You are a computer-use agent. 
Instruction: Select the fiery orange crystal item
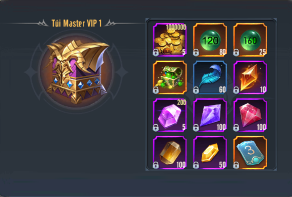[250, 77]
